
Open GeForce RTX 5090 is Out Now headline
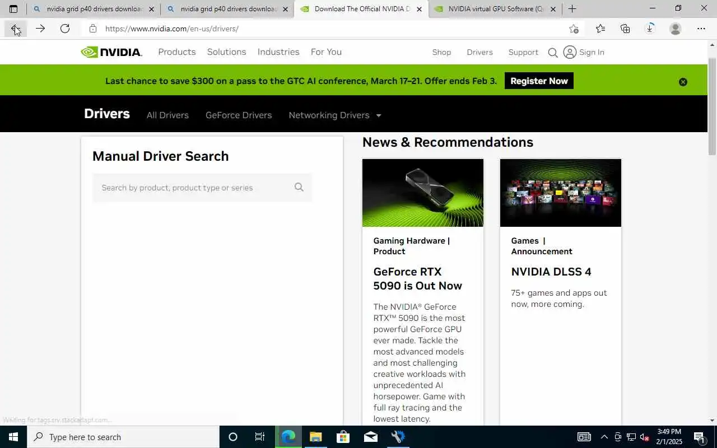coord(418,278)
